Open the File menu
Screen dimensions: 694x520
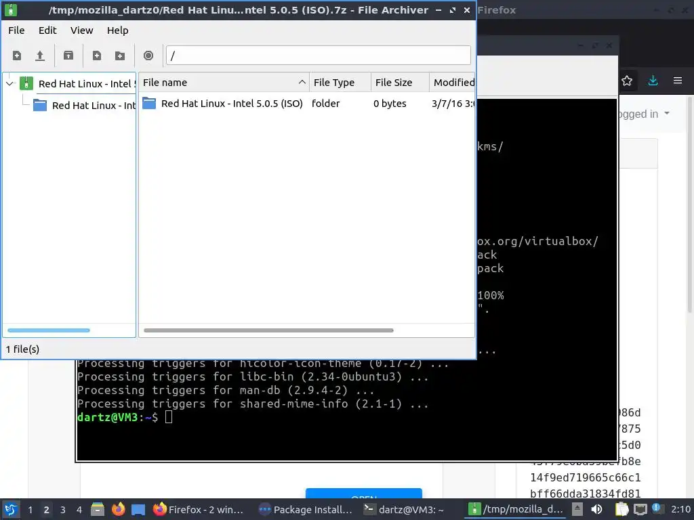16,30
